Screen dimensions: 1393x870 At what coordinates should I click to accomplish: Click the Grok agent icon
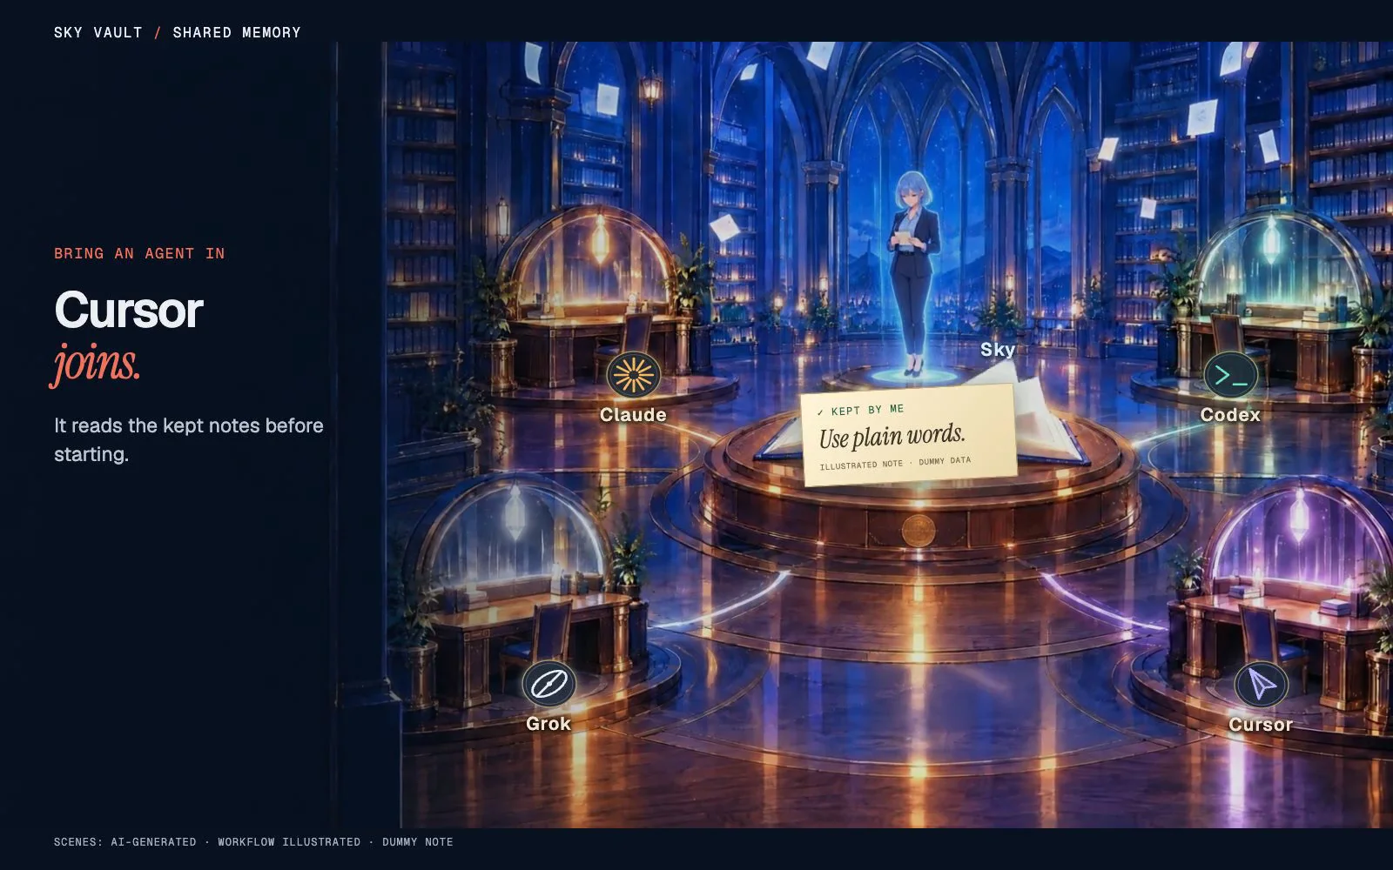coord(548,685)
